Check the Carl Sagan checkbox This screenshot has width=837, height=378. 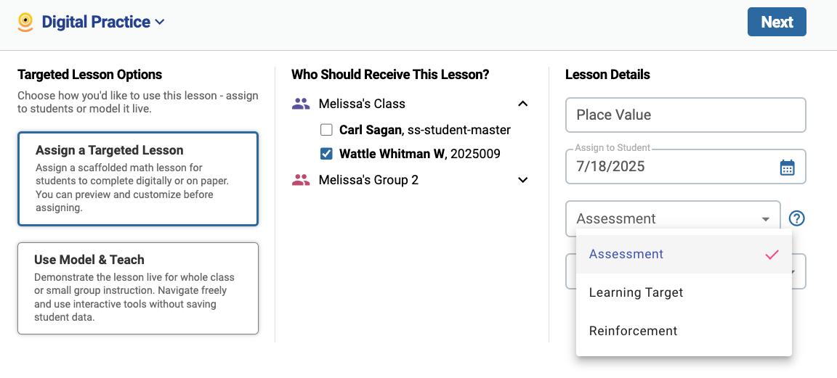[326, 130]
